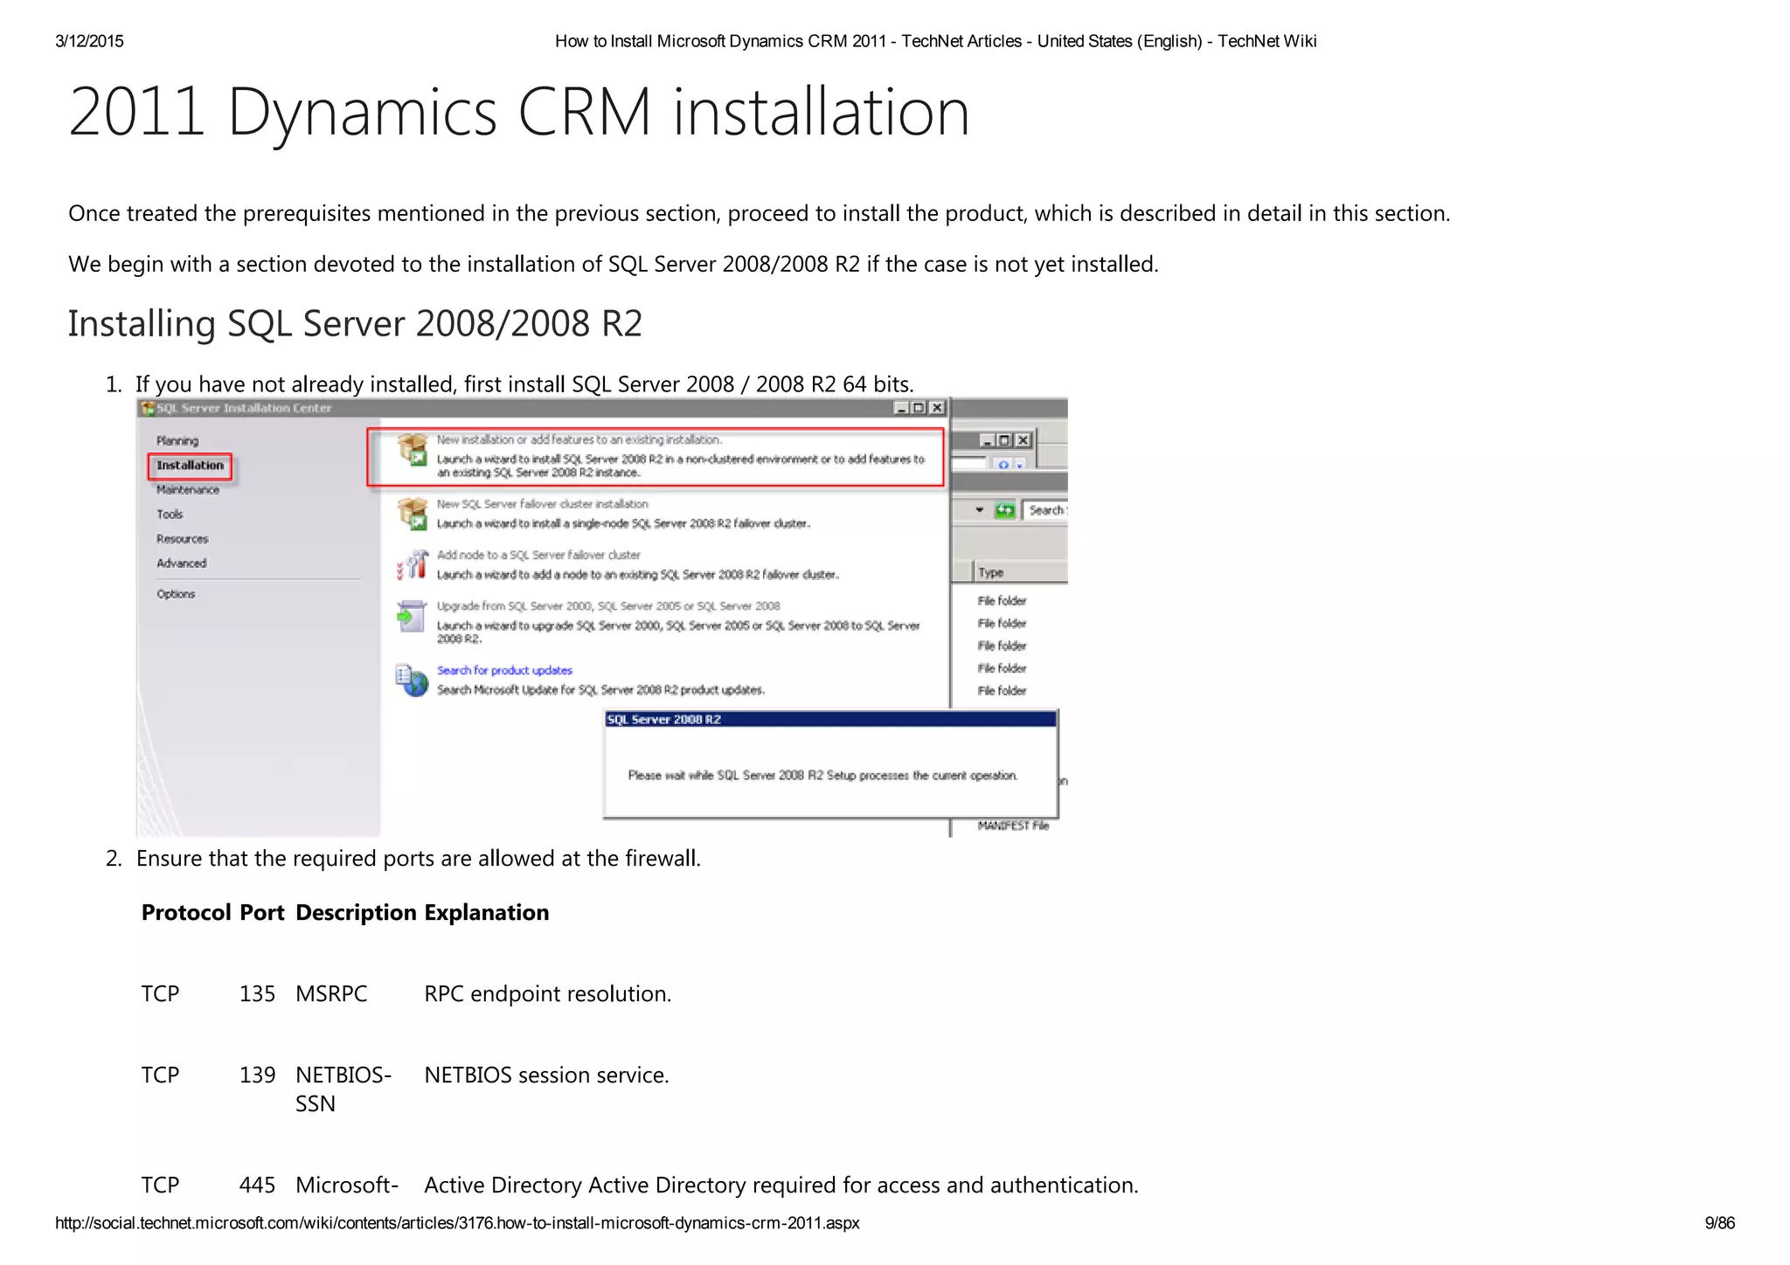Click the 'Installing SQL Server 2008/2008 R2' heading
The height and width of the screenshot is (1265, 1790).
pyautogui.click(x=355, y=324)
